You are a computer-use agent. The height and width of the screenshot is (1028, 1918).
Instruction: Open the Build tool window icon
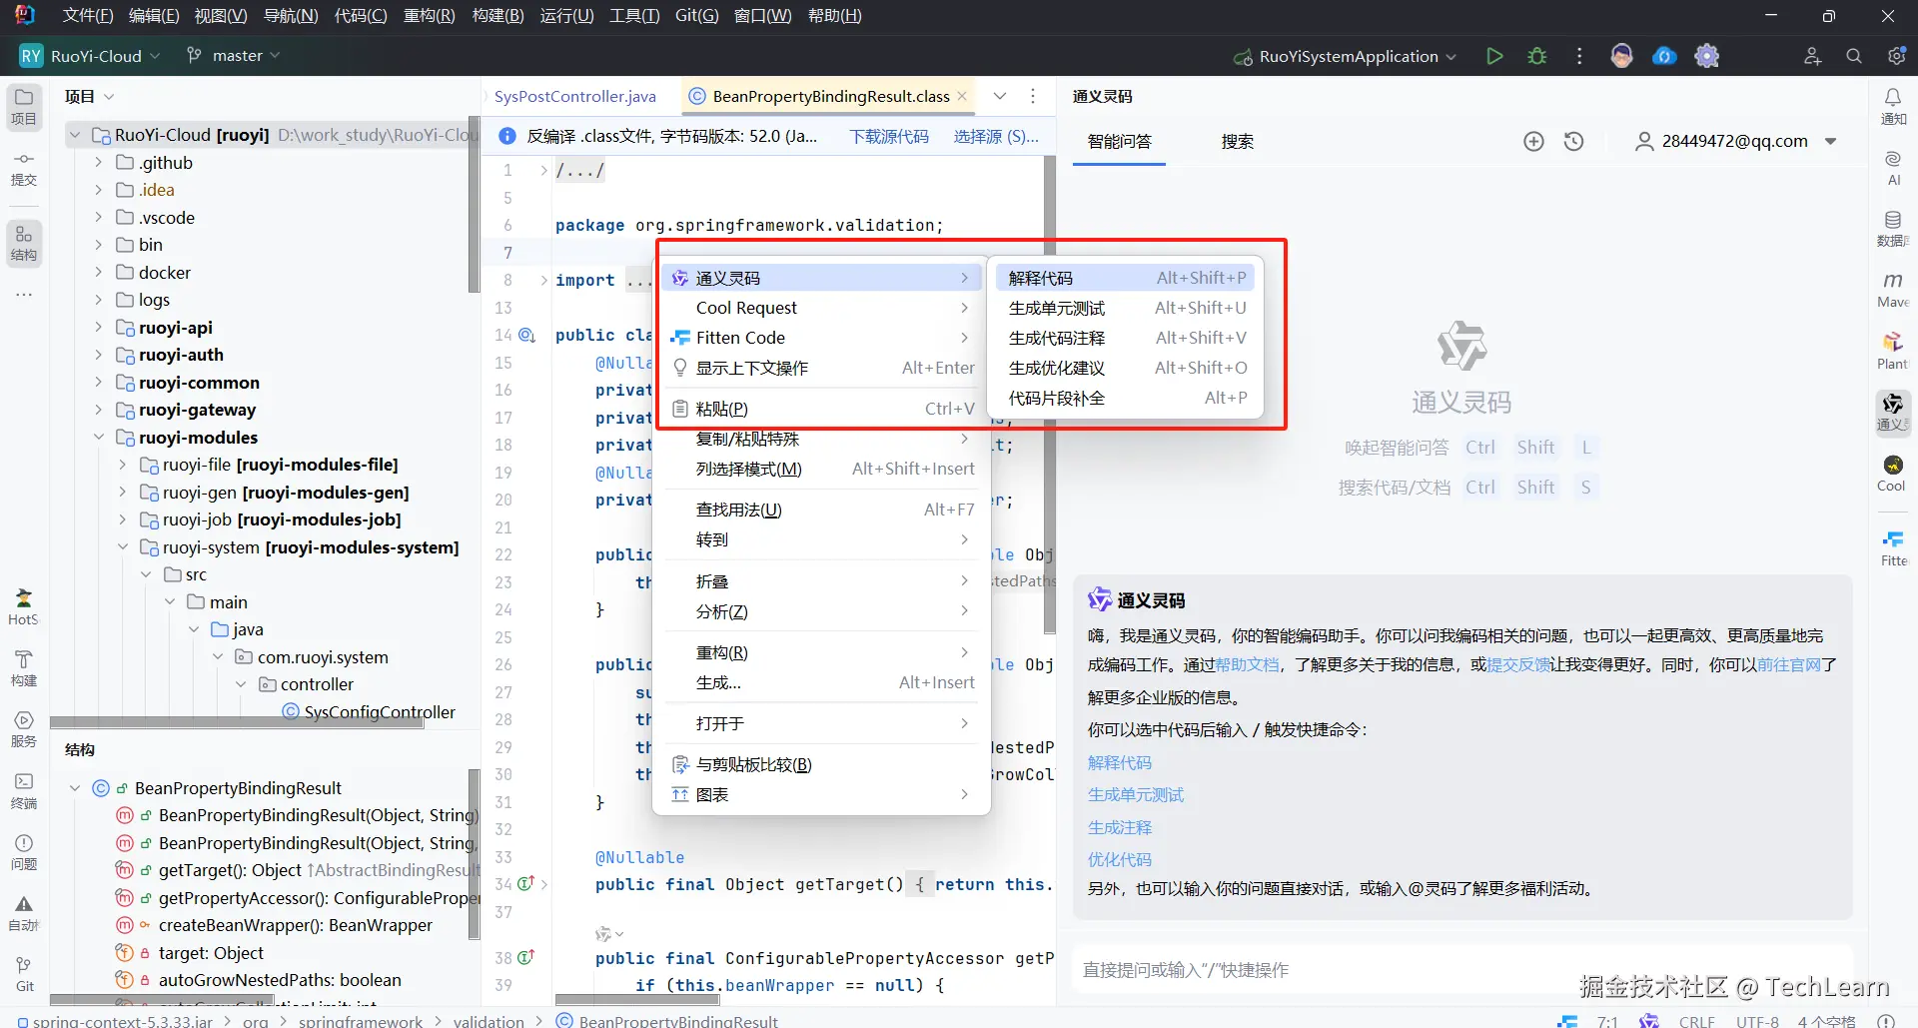[x=24, y=667]
